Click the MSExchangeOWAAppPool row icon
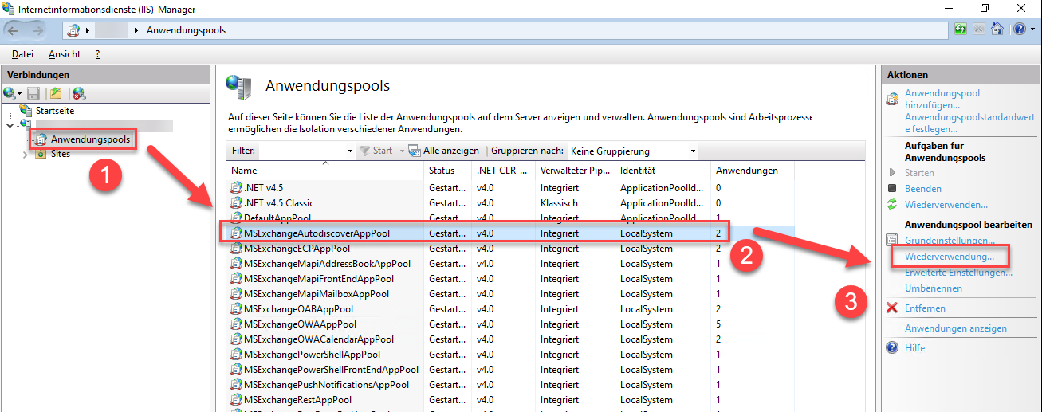This screenshot has height=412, width=1042. point(236,324)
